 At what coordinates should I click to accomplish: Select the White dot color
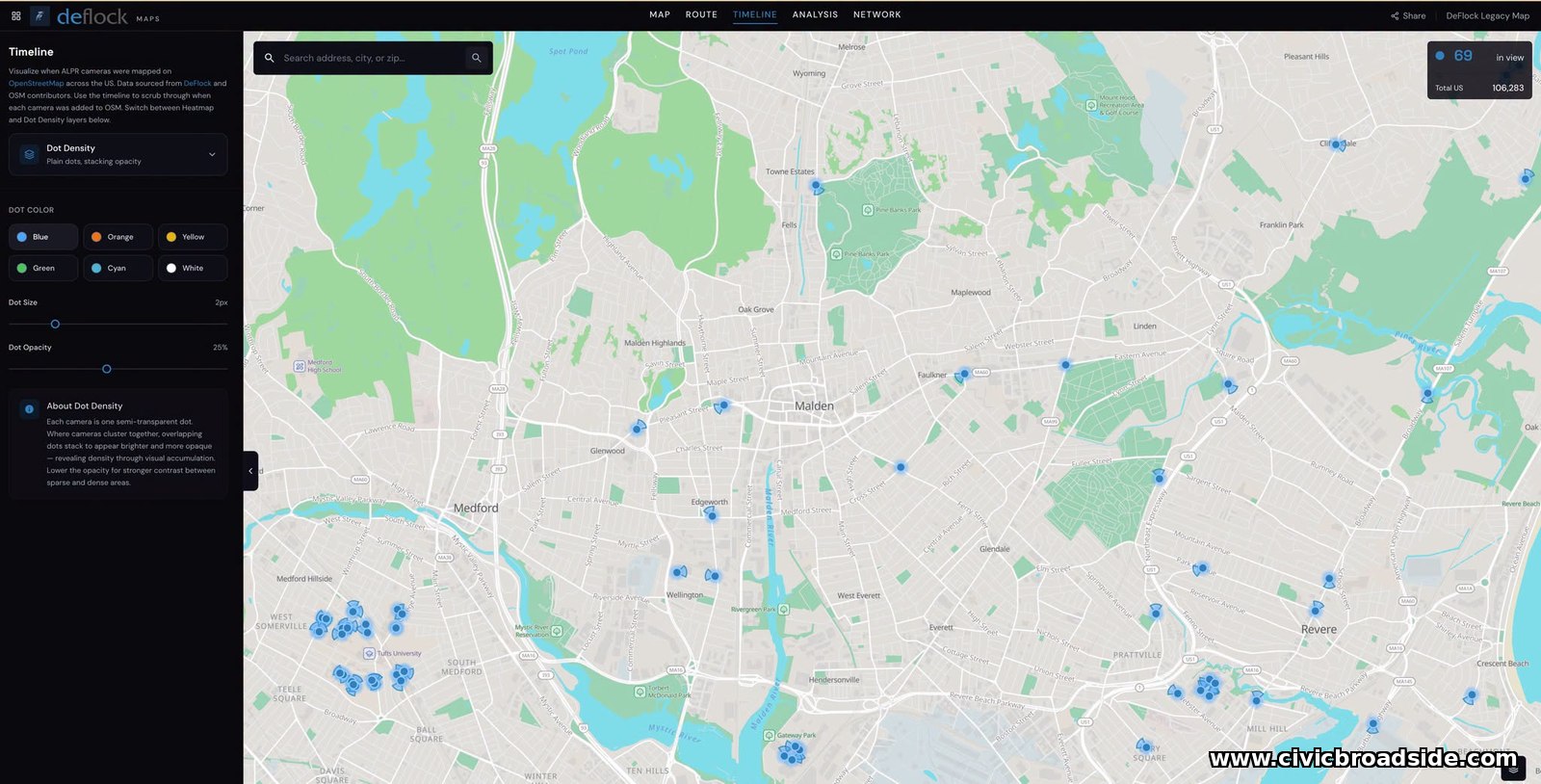click(193, 268)
